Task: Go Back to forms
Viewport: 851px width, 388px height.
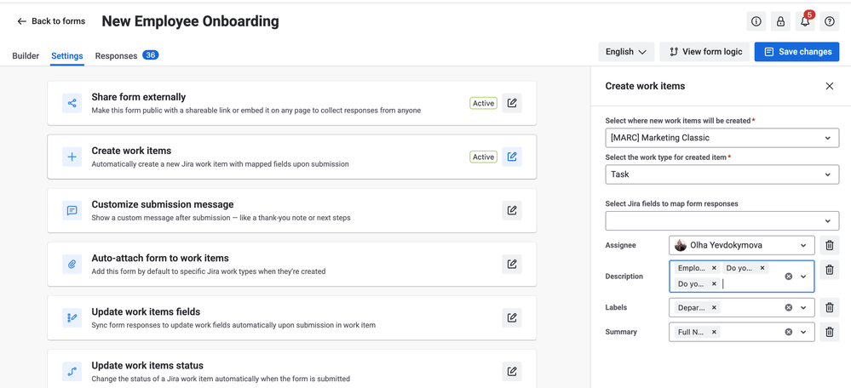Action: [51, 21]
